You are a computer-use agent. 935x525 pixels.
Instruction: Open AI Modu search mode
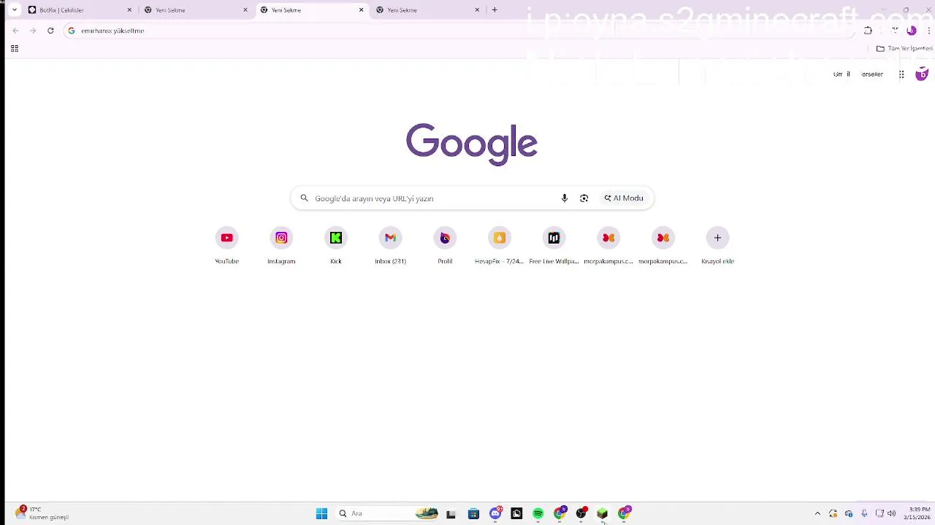[624, 198]
